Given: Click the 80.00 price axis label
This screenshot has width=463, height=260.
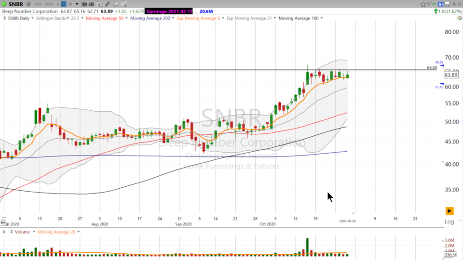Looking at the screenshot, I should point(452,32).
